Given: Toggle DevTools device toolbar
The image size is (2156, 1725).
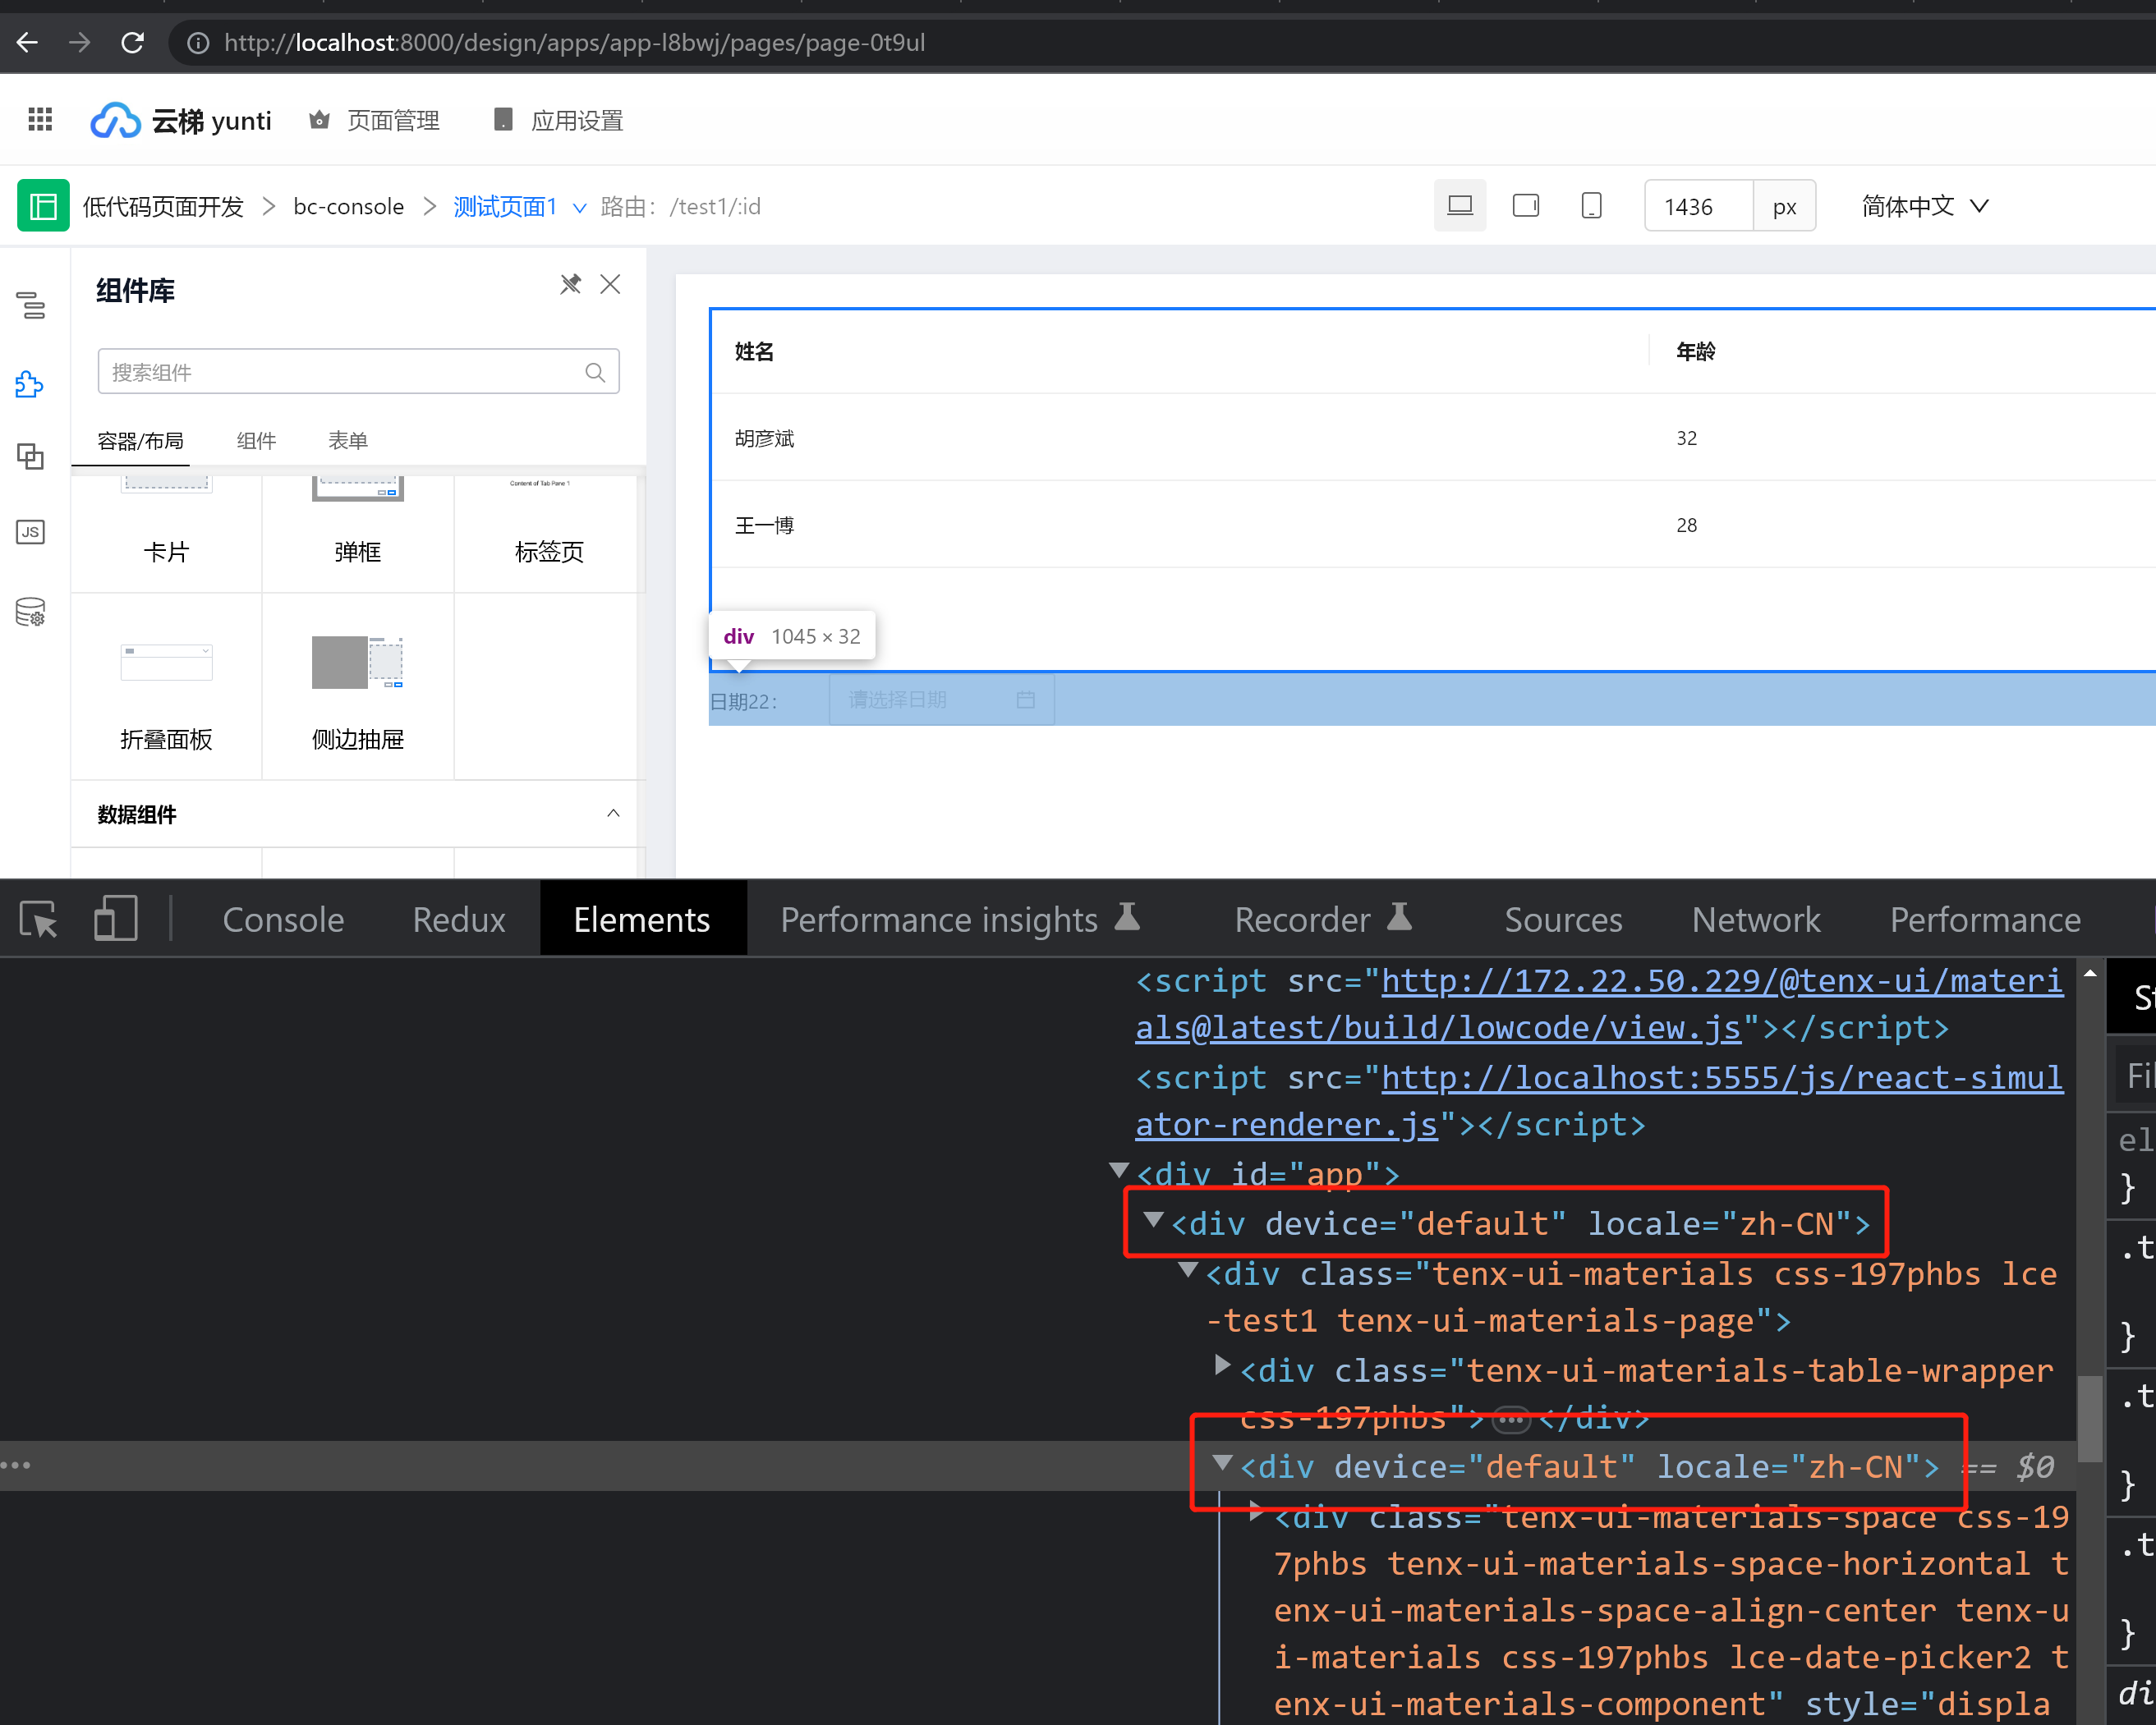Looking at the screenshot, I should (115, 919).
